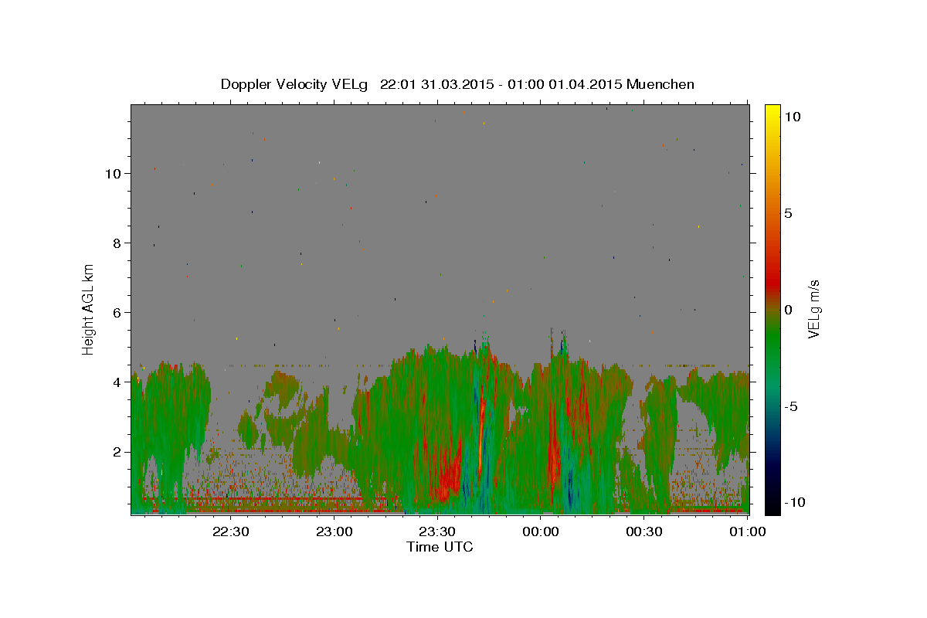Click the colorbar tick label -5
927x618 pixels.
(x=790, y=406)
